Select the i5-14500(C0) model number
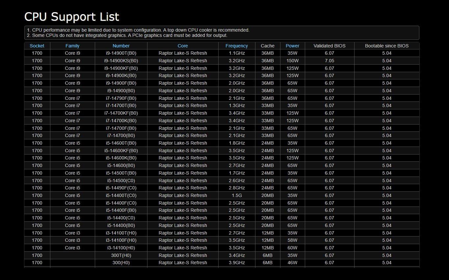This screenshot has height=280, width=449. point(121,181)
